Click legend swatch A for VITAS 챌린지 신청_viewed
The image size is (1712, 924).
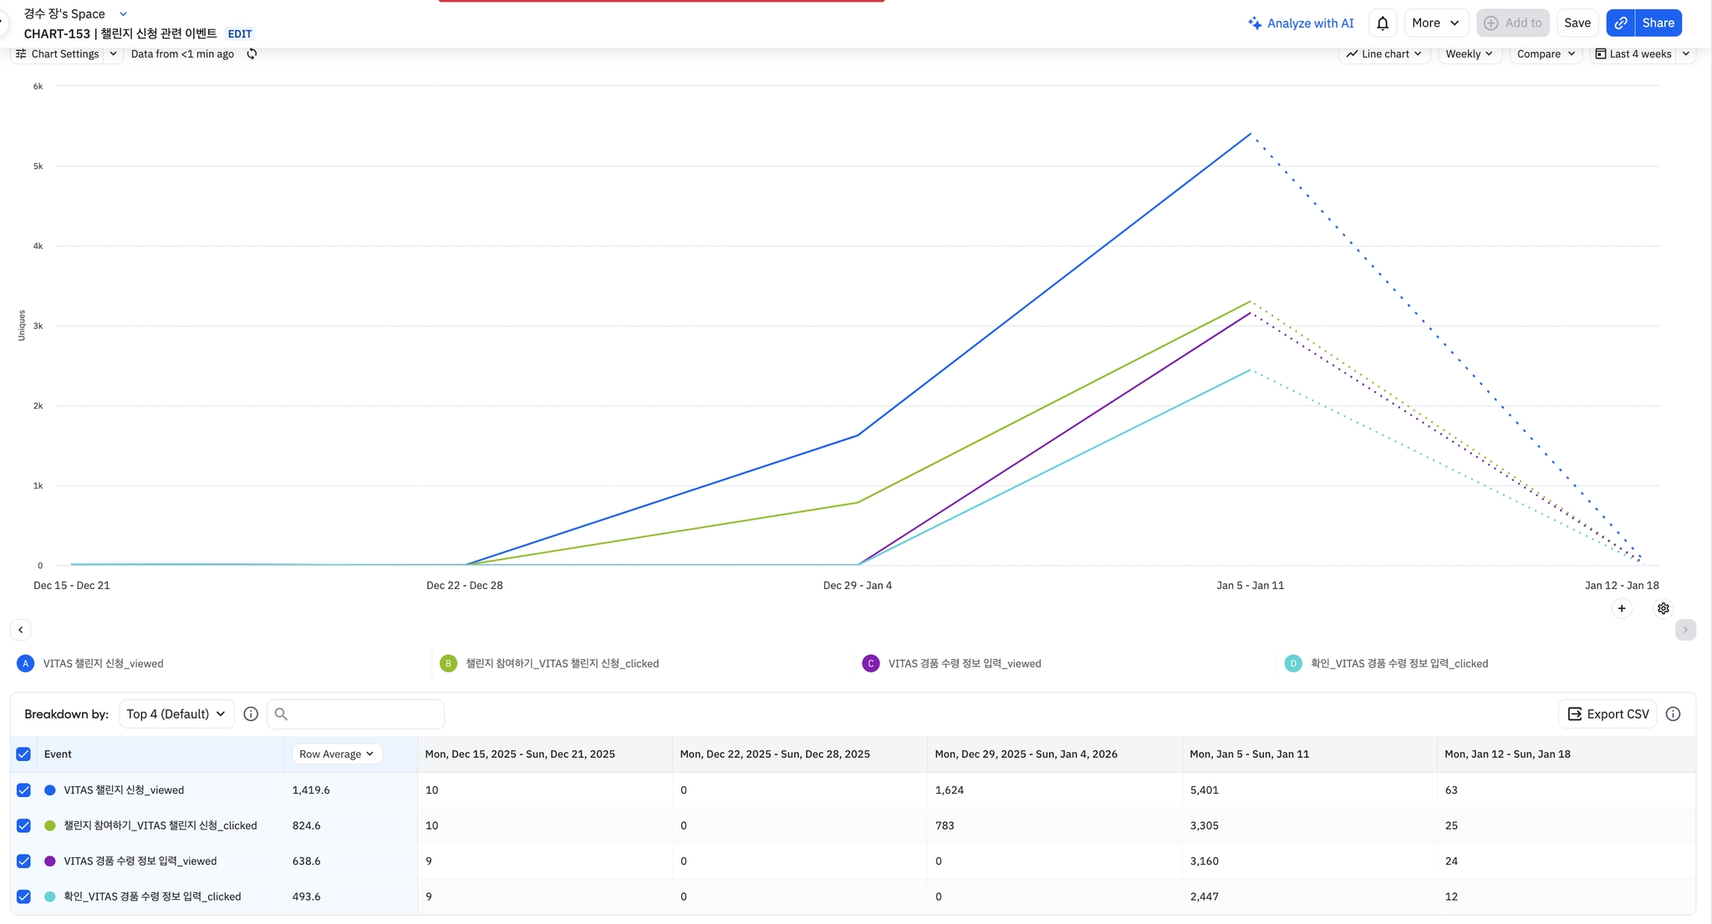[26, 663]
